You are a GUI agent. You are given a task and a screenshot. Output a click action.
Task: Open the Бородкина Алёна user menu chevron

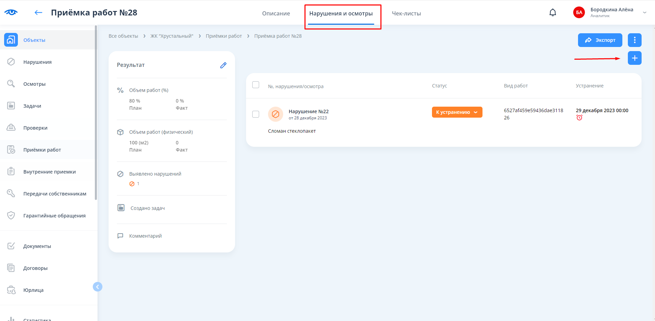click(x=645, y=13)
